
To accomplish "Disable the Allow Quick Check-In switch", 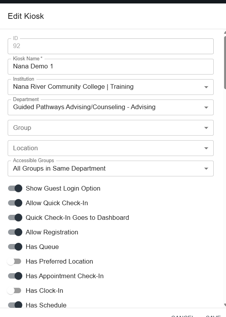I will 15,203.
